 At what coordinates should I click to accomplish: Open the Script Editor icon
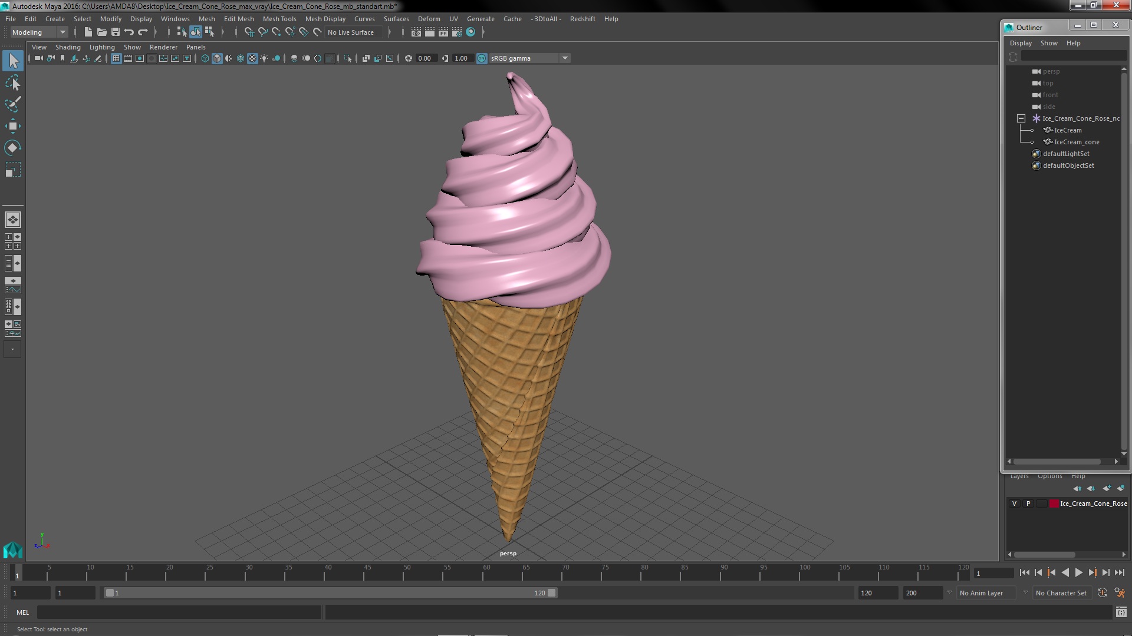[x=1121, y=612]
